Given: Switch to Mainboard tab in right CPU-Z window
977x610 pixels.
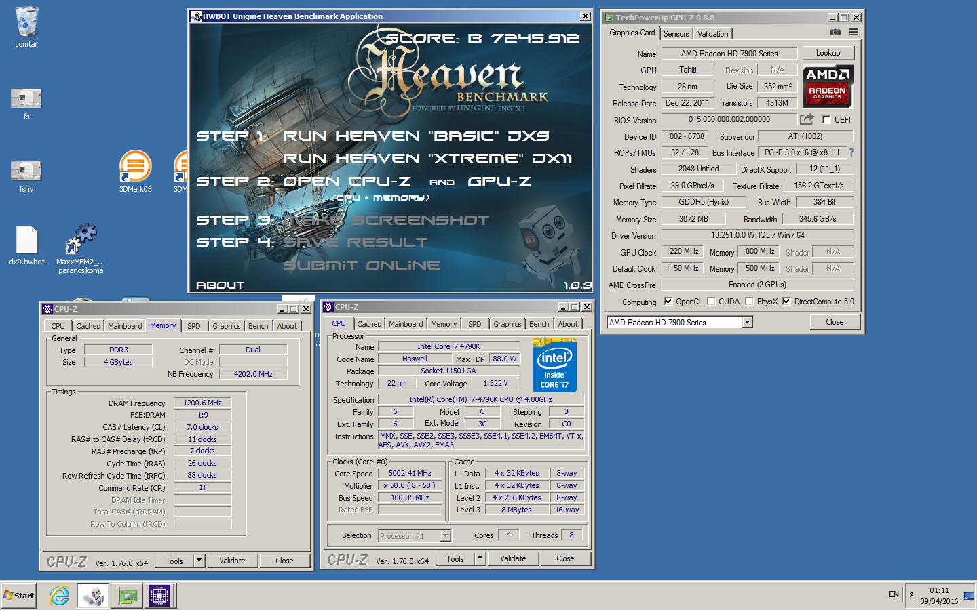Looking at the screenshot, I should tap(406, 324).
